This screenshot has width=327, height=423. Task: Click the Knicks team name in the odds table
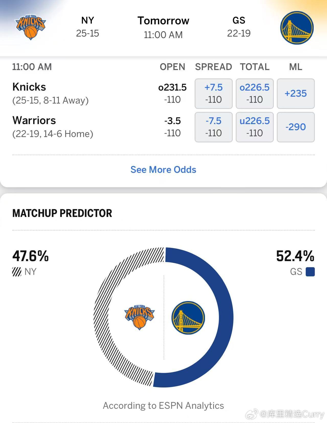29,87
